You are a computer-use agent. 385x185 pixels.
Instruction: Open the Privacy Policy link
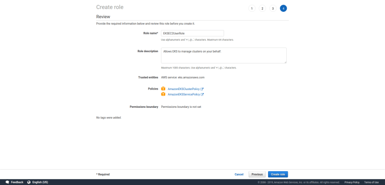[352, 183]
